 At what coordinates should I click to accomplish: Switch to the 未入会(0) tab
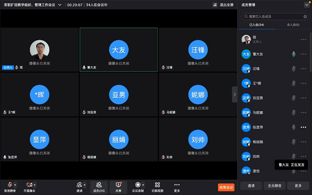coord(292,25)
